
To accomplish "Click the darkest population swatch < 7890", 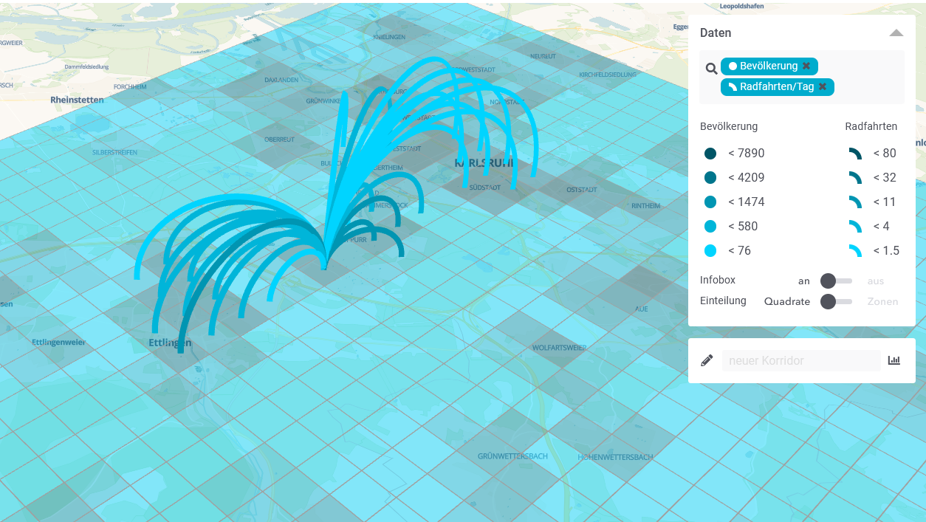I will click(710, 154).
